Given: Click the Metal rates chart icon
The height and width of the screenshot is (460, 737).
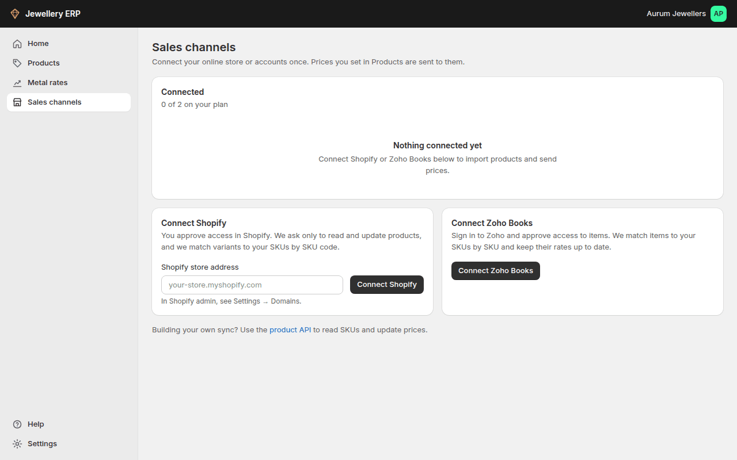Looking at the screenshot, I should point(17,83).
